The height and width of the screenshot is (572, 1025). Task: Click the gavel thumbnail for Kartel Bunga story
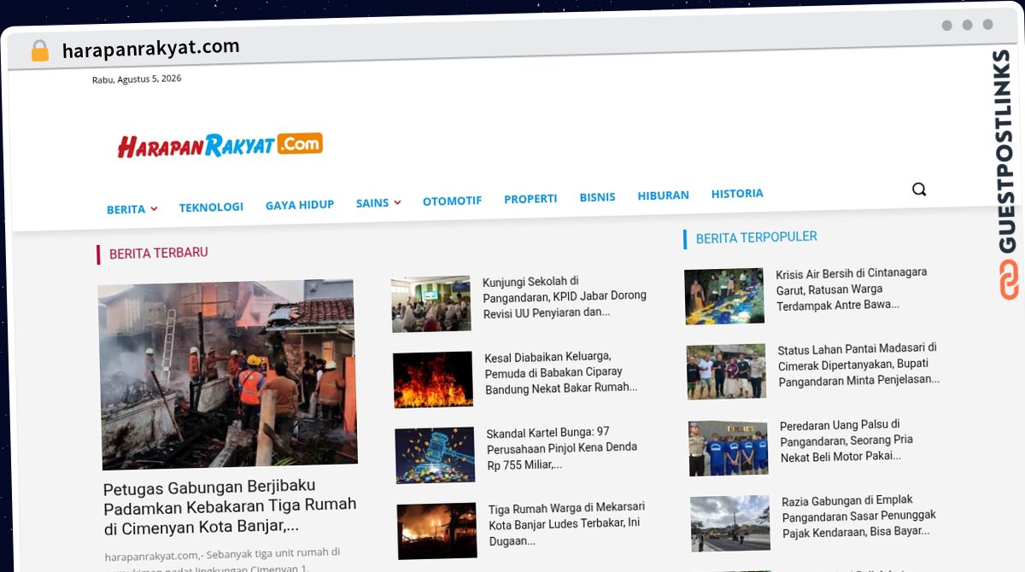click(x=435, y=456)
